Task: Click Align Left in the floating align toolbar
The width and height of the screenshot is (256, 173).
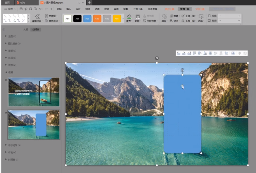Action: [x=179, y=53]
